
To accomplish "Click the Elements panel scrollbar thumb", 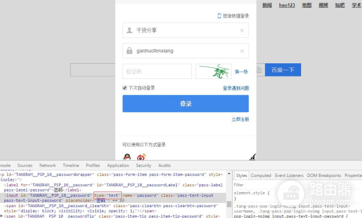I will 229,204.
